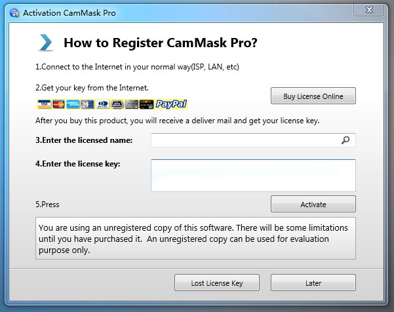Dismiss the dialog with the Later button

313,283
